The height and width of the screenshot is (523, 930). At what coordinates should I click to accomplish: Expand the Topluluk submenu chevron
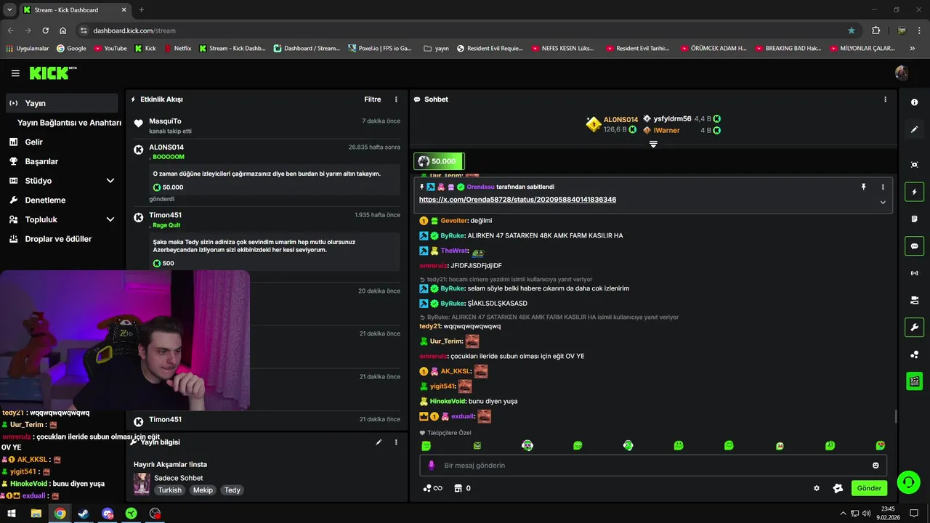(110, 219)
